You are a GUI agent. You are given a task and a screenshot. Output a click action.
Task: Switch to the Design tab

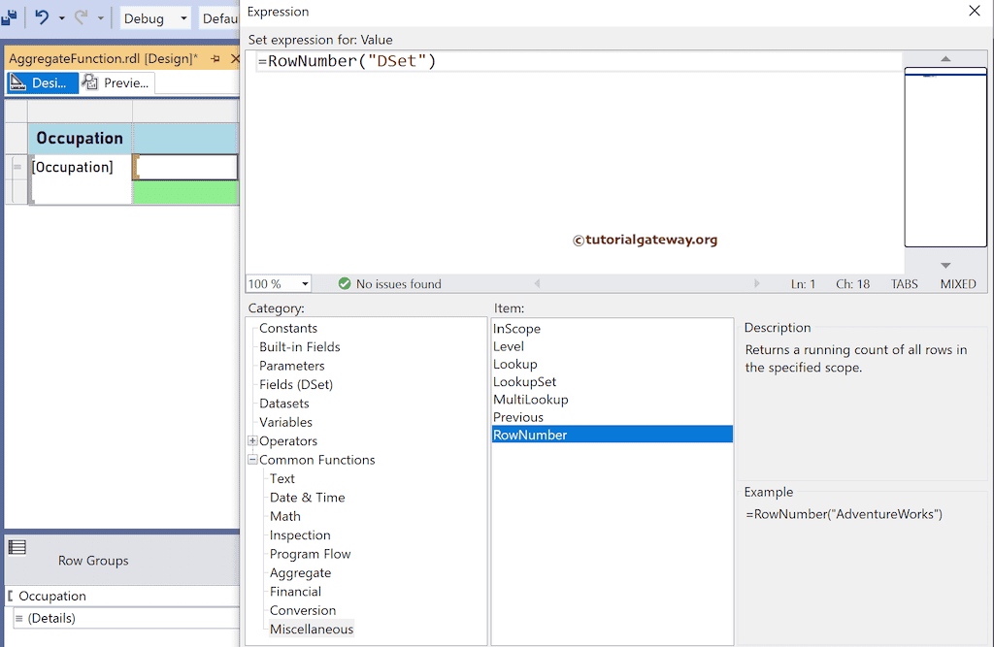click(43, 82)
